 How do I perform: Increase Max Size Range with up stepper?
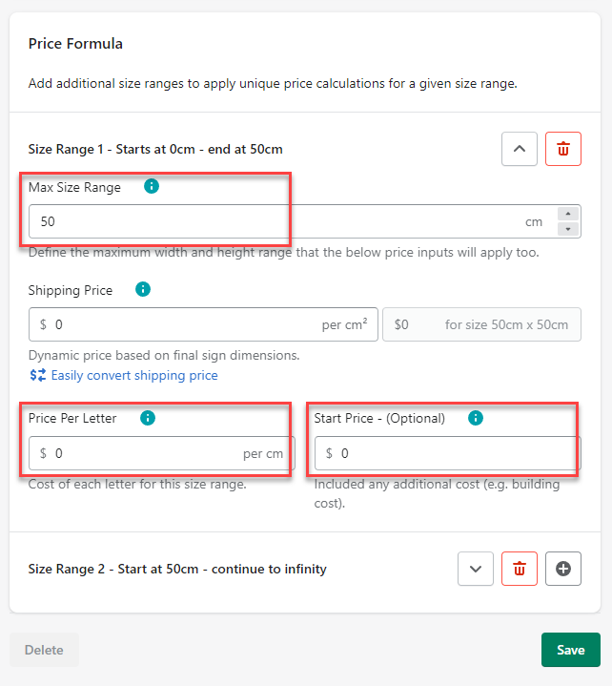click(568, 215)
